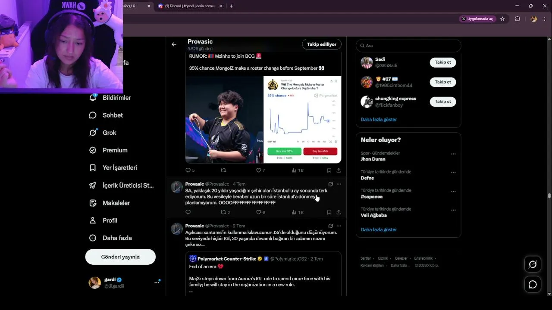Open the account switcher next to gardi
This screenshot has height=310, width=552.
coord(157,282)
